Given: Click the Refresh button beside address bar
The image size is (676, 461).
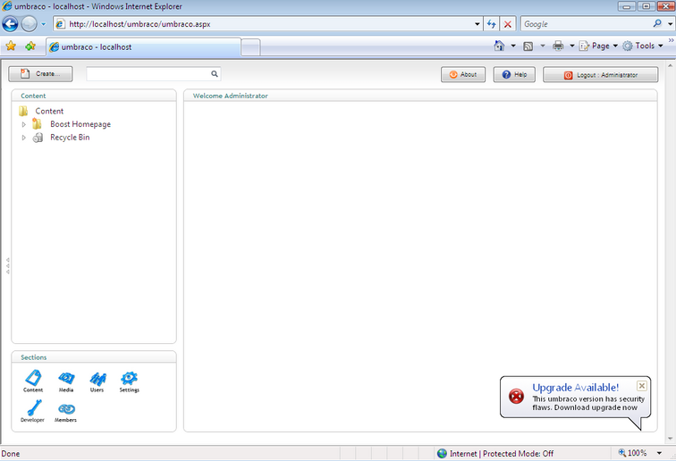Looking at the screenshot, I should (x=492, y=24).
